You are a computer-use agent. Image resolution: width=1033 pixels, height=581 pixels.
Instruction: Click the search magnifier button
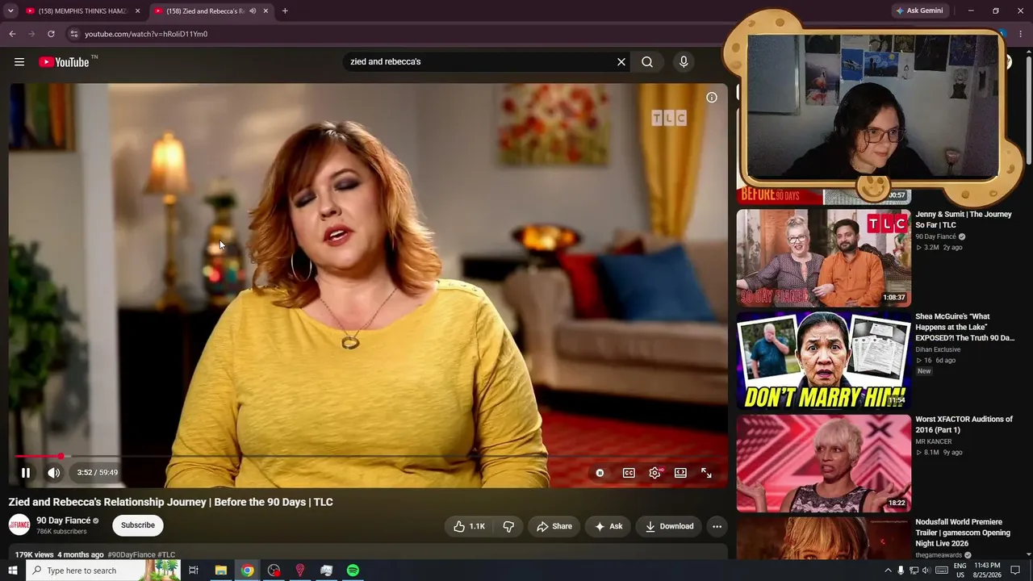click(647, 62)
